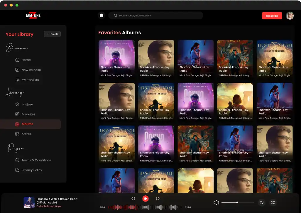This screenshot has height=213, width=301.
Task: Go to My Playlists
Action: pos(30,80)
